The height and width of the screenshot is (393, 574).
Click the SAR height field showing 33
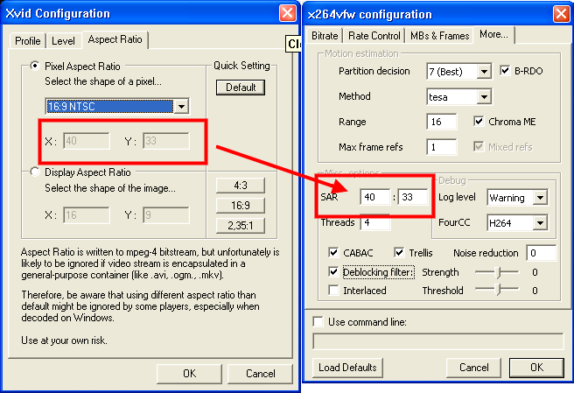(413, 197)
